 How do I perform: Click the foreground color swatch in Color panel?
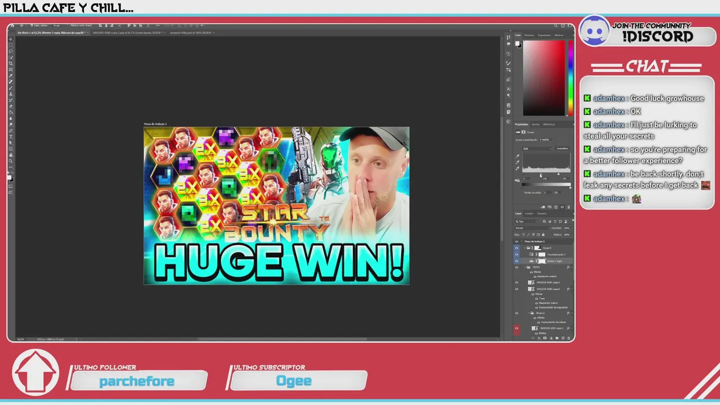[x=517, y=43]
